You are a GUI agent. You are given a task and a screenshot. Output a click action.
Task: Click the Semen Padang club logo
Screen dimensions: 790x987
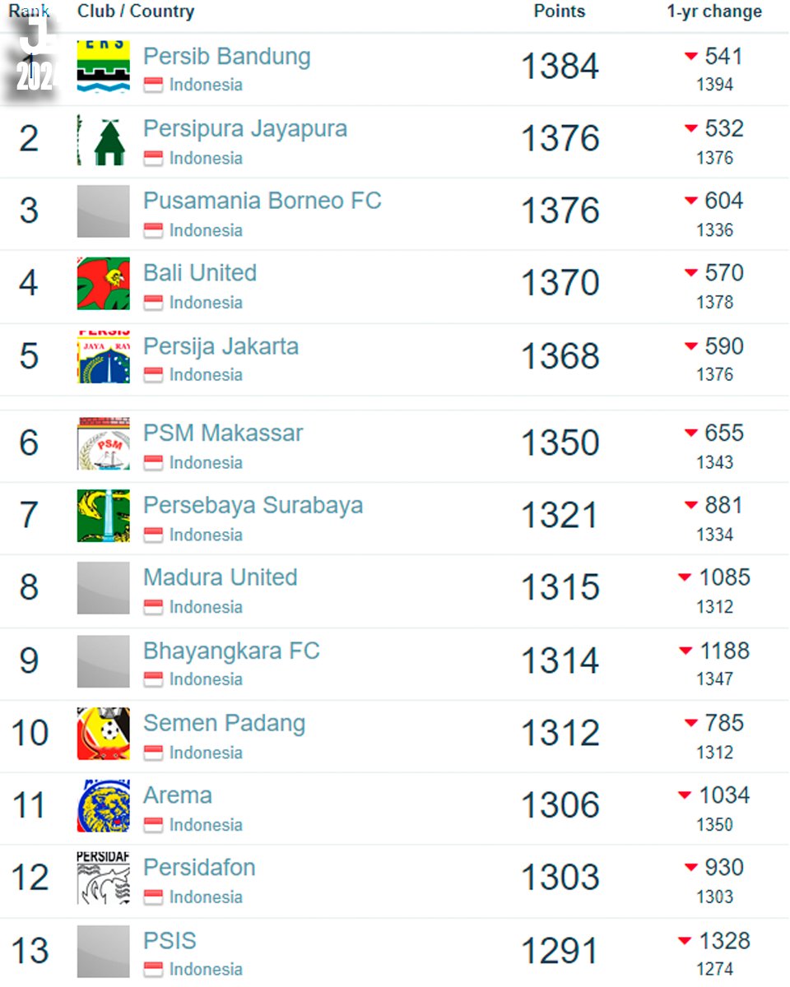point(104,734)
